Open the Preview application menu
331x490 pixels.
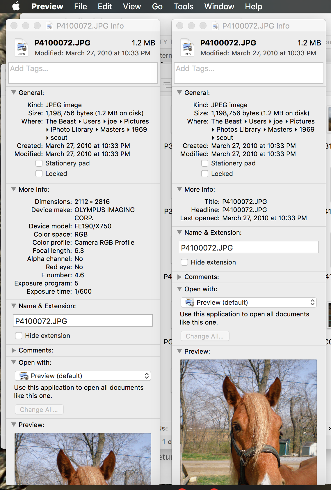click(x=47, y=6)
